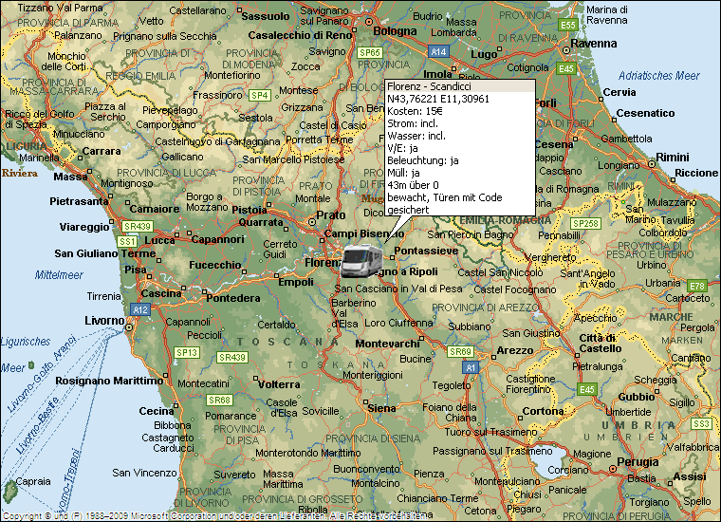The width and height of the screenshot is (721, 522).
Task: Click the SP4 road shield
Action: (260, 95)
